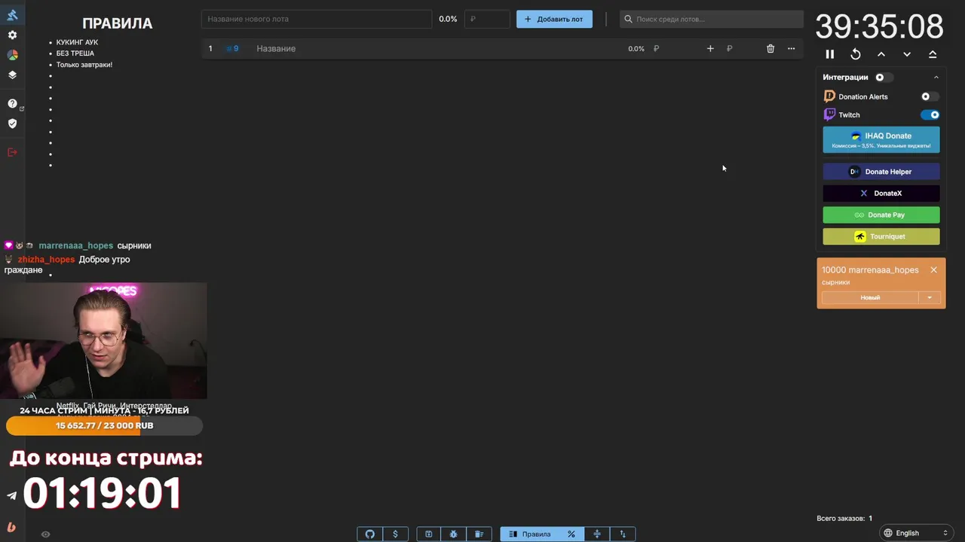The image size is (965, 542).
Task: Click the Только завтраки! rule line
Action: click(x=84, y=65)
